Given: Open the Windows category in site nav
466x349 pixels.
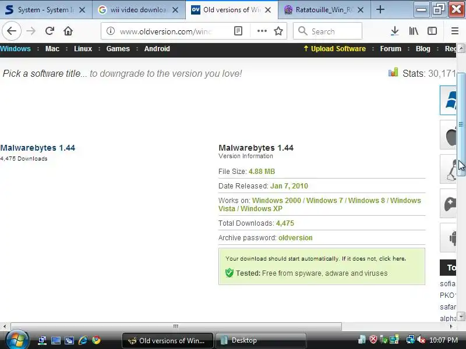Looking at the screenshot, I should [15, 49].
